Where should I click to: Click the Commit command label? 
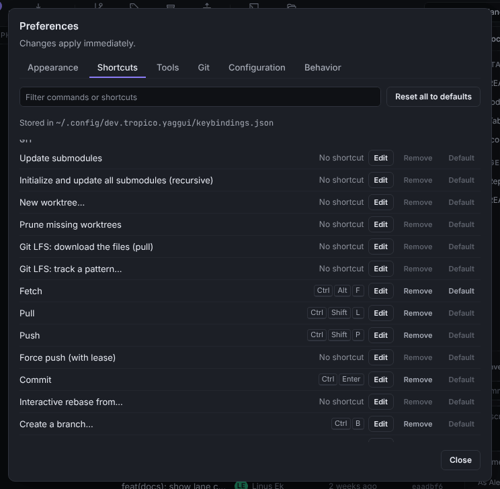[x=36, y=380]
